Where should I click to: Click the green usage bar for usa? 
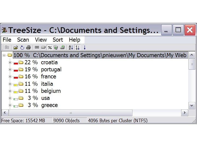click(16, 99)
